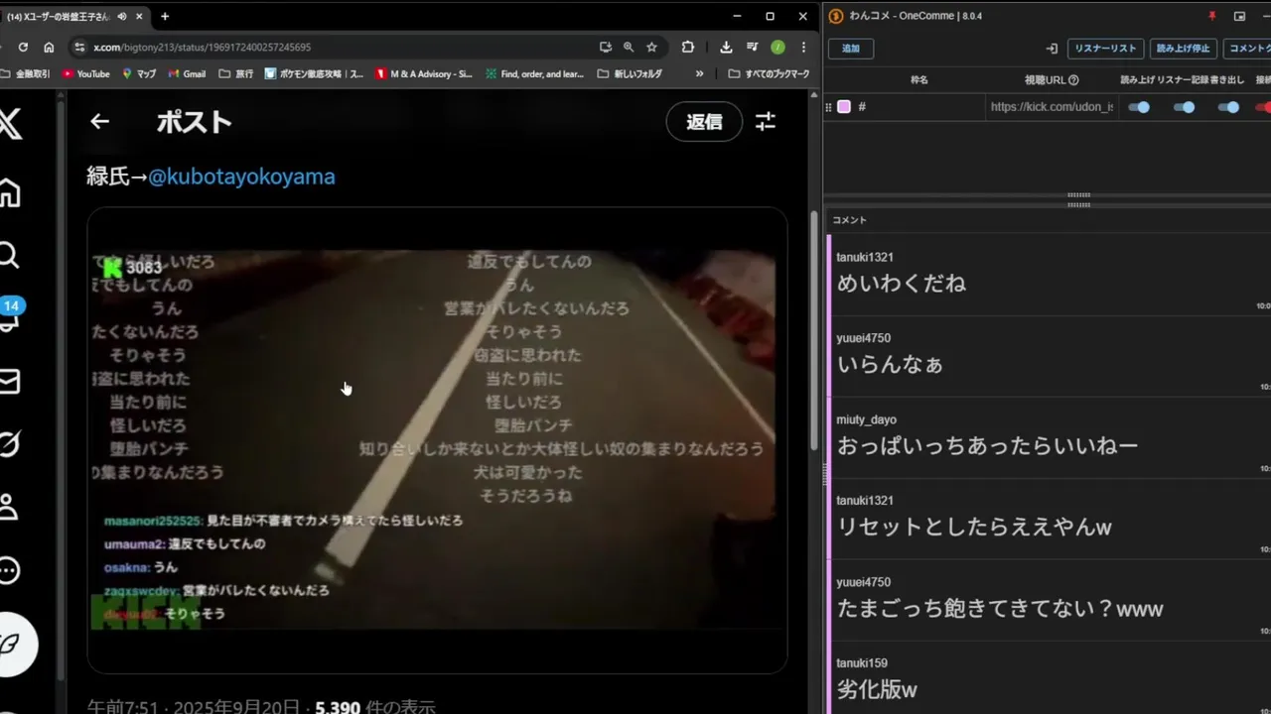Click the 読み上げ停止 button
Screen dimensions: 1271x714
(x=1184, y=48)
